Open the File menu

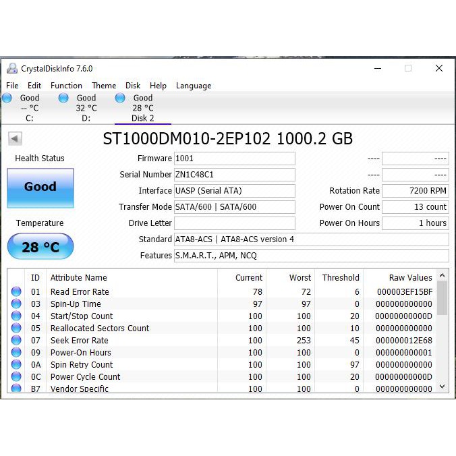[12, 86]
